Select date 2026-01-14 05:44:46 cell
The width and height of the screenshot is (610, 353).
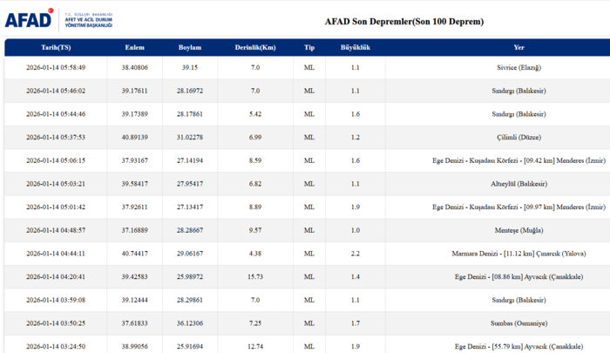(x=56, y=114)
